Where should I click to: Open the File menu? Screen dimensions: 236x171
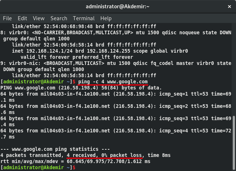7,18
